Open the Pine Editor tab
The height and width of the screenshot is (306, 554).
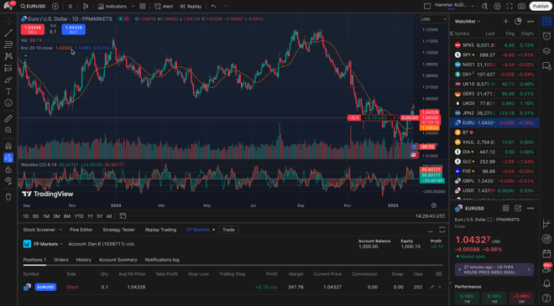click(81, 230)
